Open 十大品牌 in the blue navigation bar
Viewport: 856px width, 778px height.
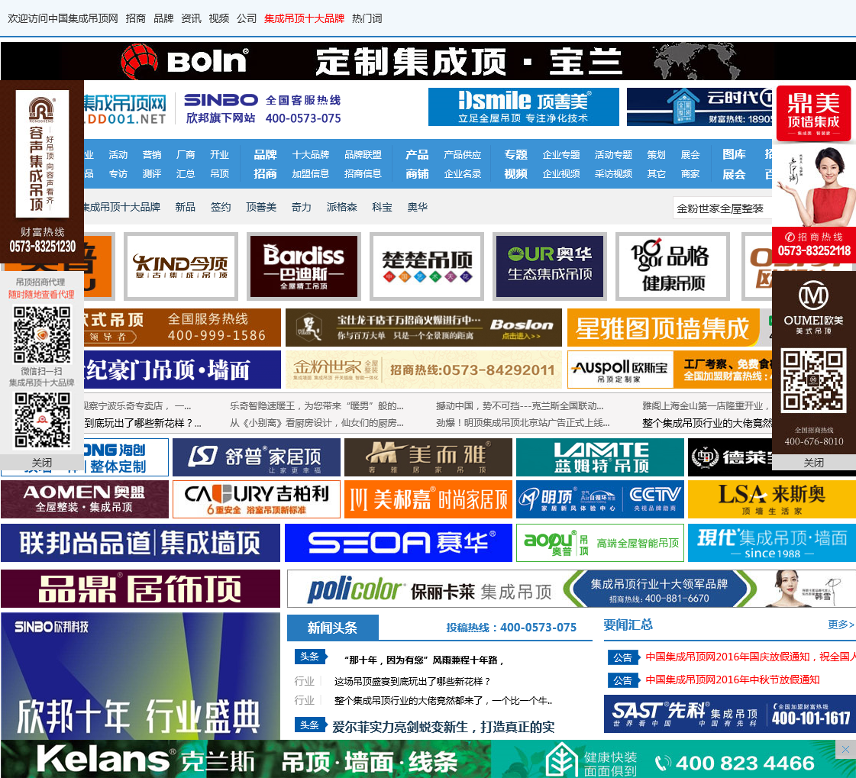311,155
